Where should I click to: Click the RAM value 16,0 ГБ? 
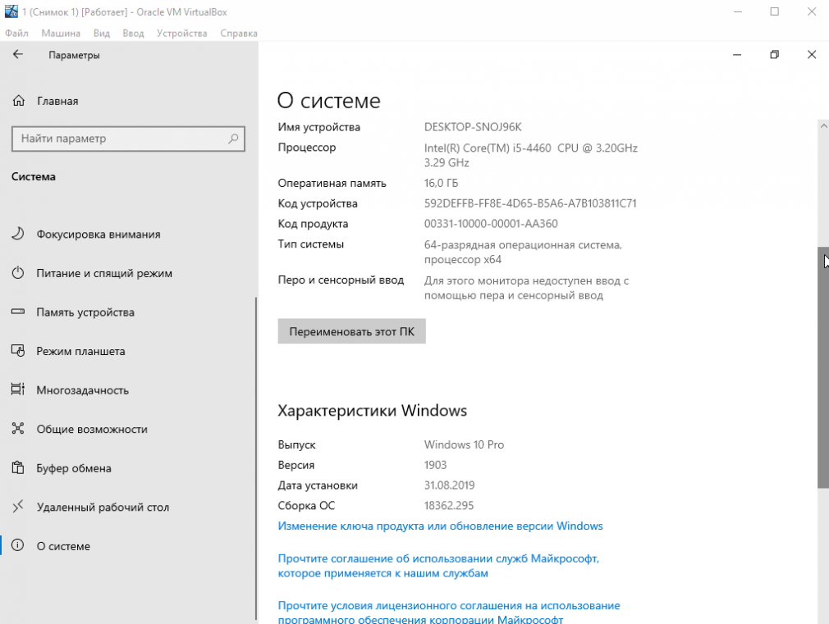click(441, 183)
